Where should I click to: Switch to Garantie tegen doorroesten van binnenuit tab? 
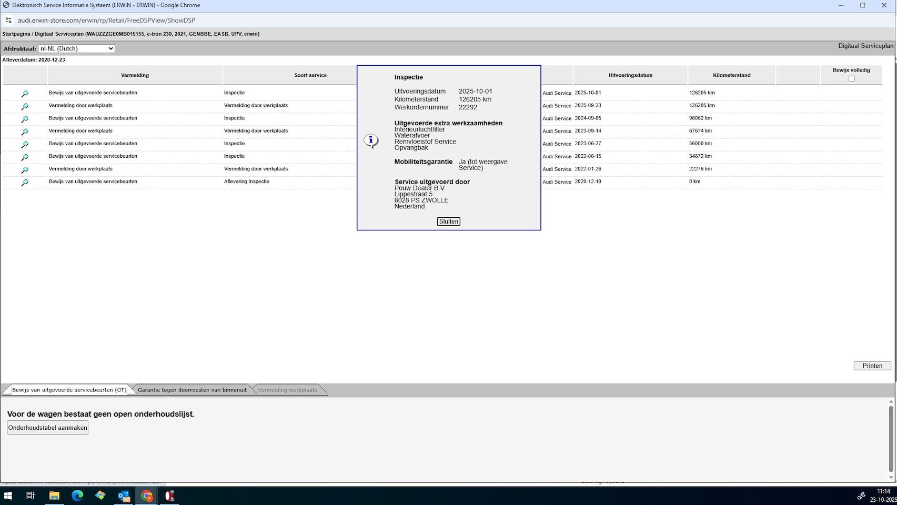click(x=192, y=390)
